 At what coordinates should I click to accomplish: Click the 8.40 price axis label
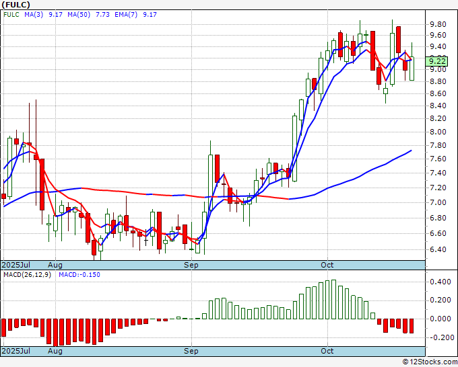pyautogui.click(x=438, y=106)
